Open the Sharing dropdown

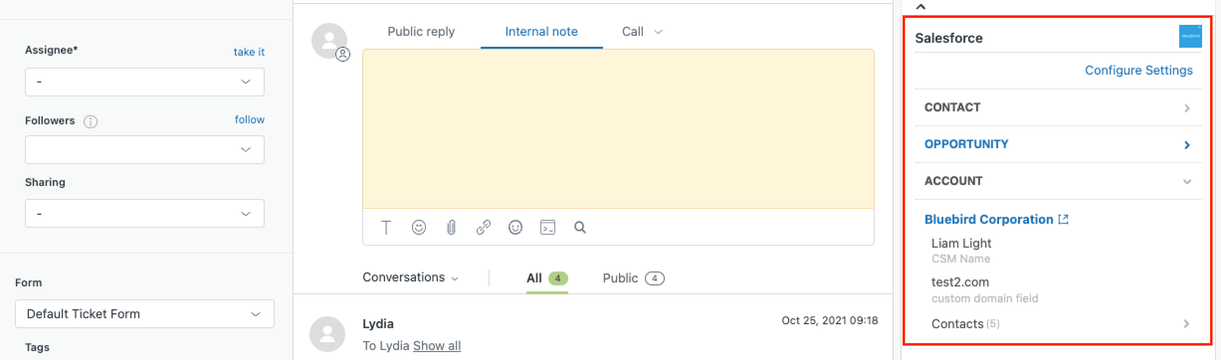click(x=144, y=213)
